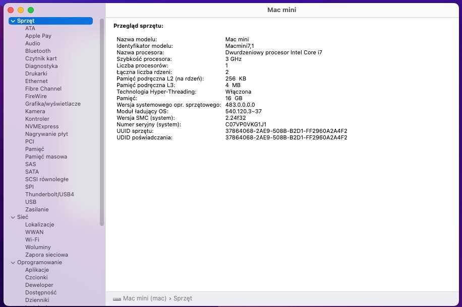Collapse the Sprzęt section chevron
Viewport: 462px width, 307px height.
pyautogui.click(x=13, y=21)
